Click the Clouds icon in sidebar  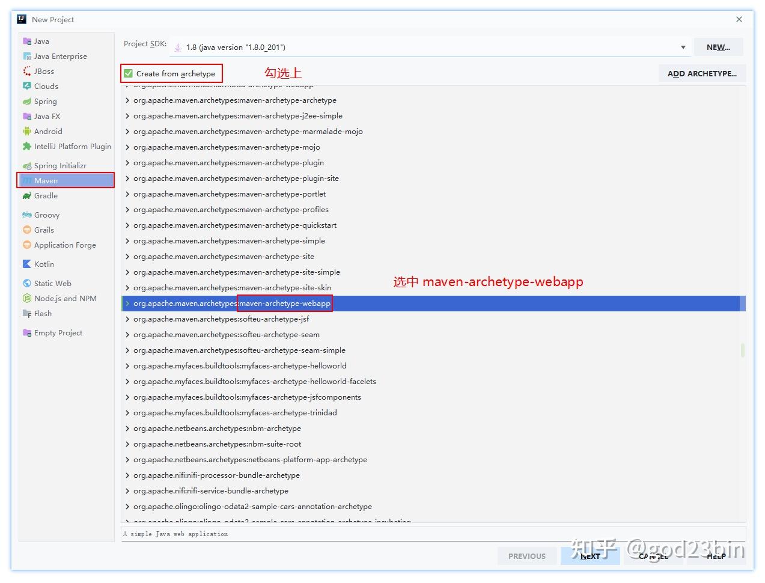[27, 87]
